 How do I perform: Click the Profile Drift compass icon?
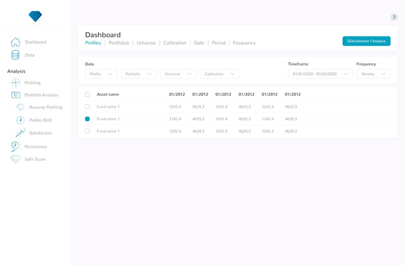pos(20,120)
